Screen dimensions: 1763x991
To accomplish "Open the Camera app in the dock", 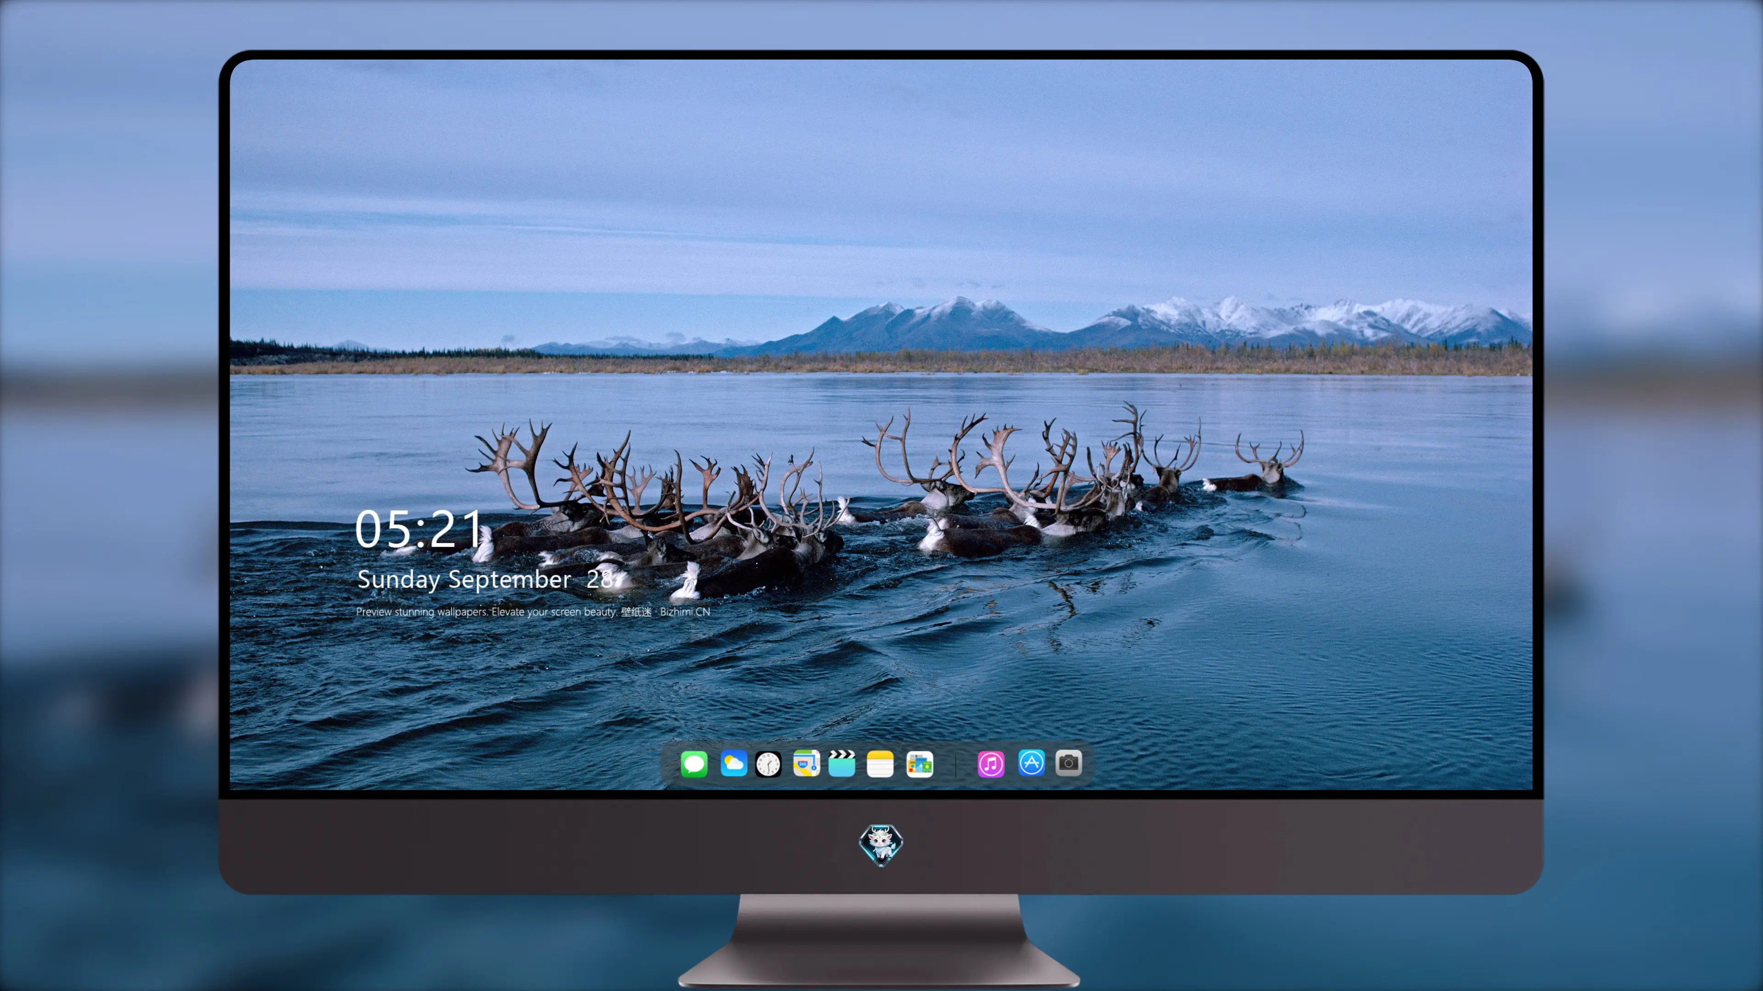I will click(1068, 763).
